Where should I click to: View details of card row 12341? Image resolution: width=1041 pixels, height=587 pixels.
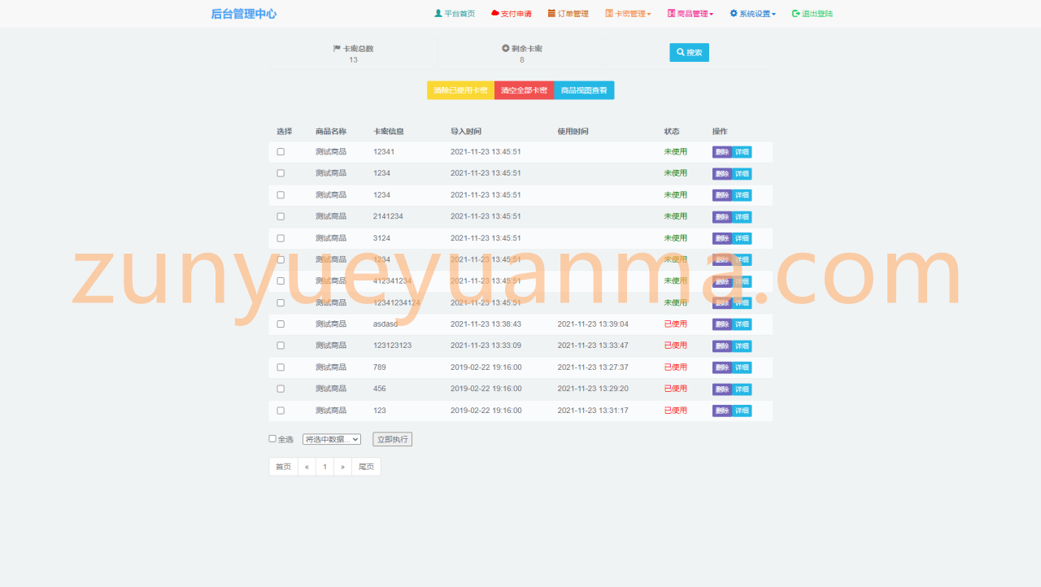point(742,152)
